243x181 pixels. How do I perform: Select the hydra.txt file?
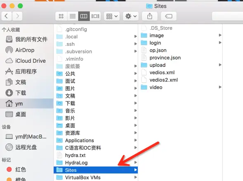[96, 155]
